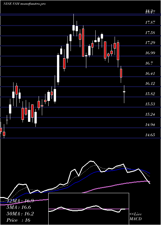Click the 15.82 price axis label

coord(150,94)
